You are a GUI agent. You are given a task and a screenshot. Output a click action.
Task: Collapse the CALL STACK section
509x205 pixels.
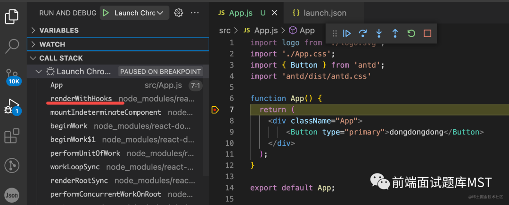[x=118, y=58]
